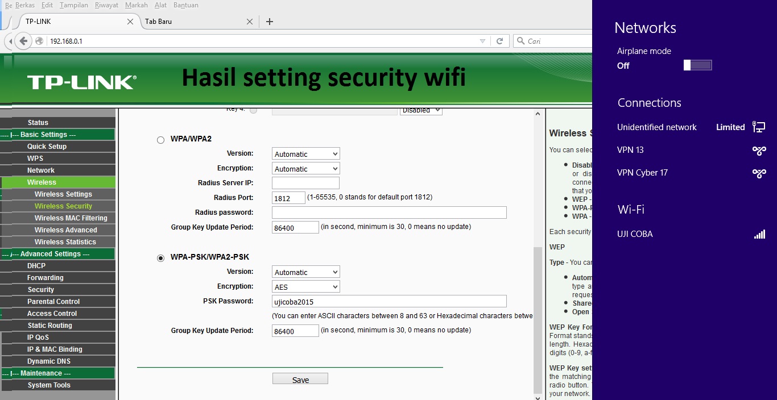This screenshot has width=777, height=400.
Task: Close the Tab Baru tab
Action: click(x=250, y=22)
